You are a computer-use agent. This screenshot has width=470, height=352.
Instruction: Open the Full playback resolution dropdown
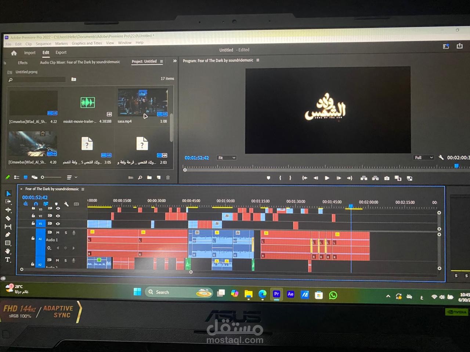tap(423, 157)
